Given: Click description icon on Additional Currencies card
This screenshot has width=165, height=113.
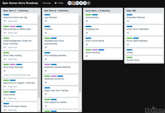Looking at the screenshot, I should tap(46, 83).
